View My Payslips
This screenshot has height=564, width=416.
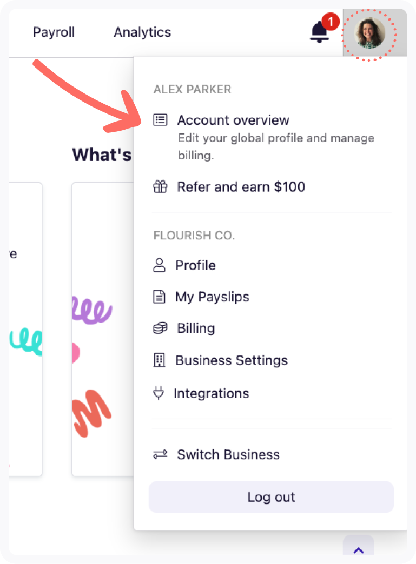(x=212, y=296)
